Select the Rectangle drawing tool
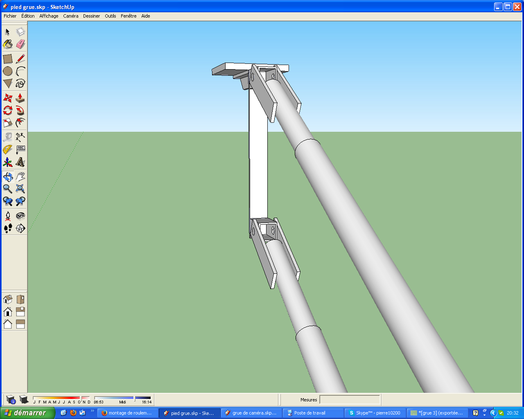The height and width of the screenshot is (419, 524). click(8, 59)
